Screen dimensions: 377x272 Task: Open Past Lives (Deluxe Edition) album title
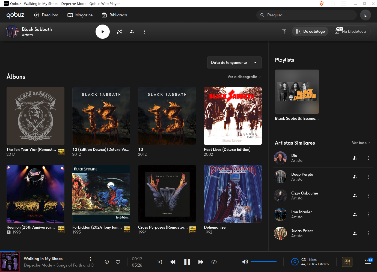pos(227,150)
